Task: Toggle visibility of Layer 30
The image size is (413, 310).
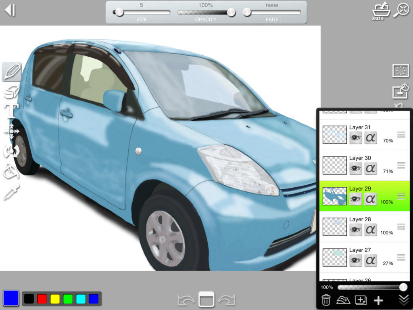Action: point(356,168)
